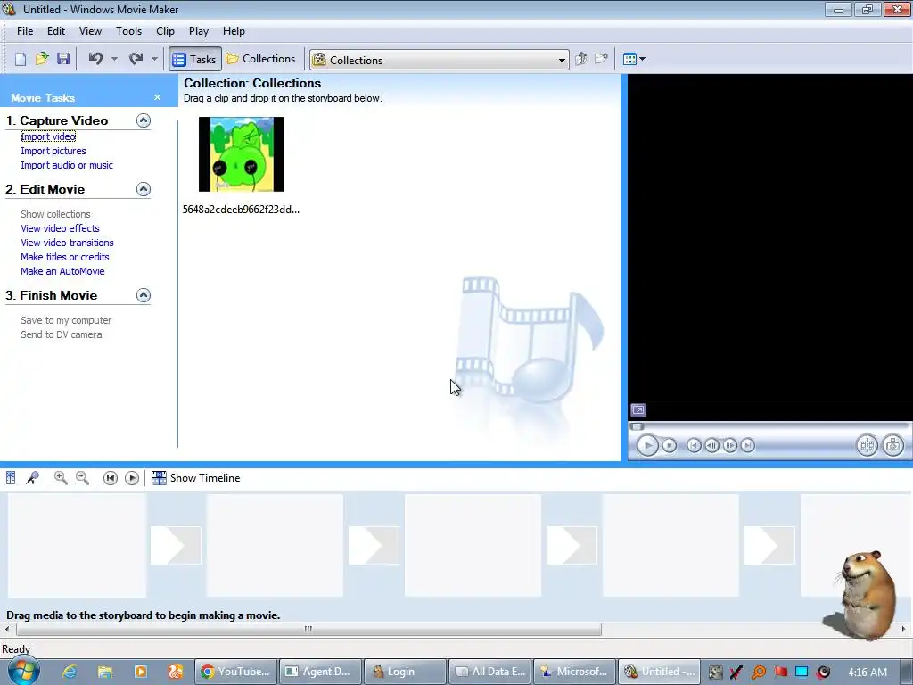
Task: Switch view with Show Timeline
Action: [196, 478]
